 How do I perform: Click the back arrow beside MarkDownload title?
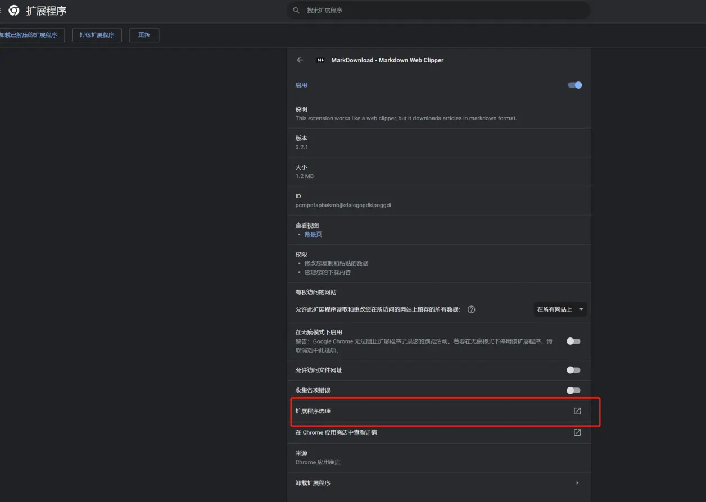[x=300, y=60]
